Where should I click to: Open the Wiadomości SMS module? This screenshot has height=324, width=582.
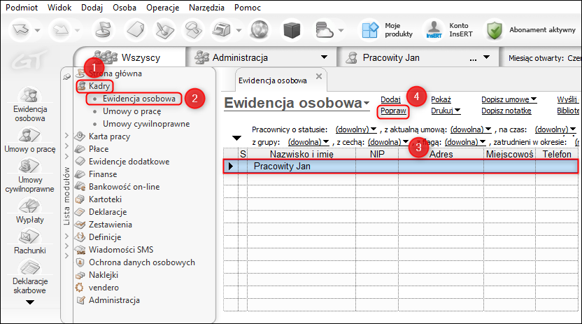point(121,250)
